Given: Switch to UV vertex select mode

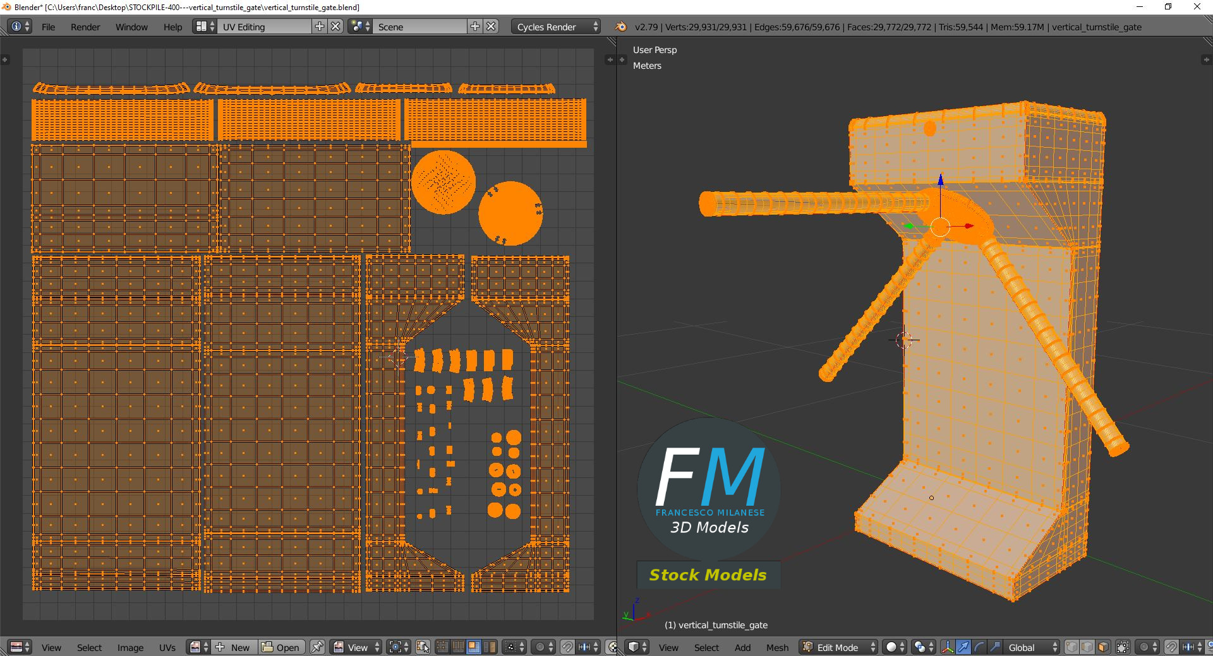Looking at the screenshot, I should (x=442, y=647).
